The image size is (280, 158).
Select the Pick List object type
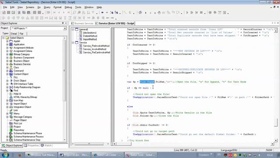tap(18, 123)
